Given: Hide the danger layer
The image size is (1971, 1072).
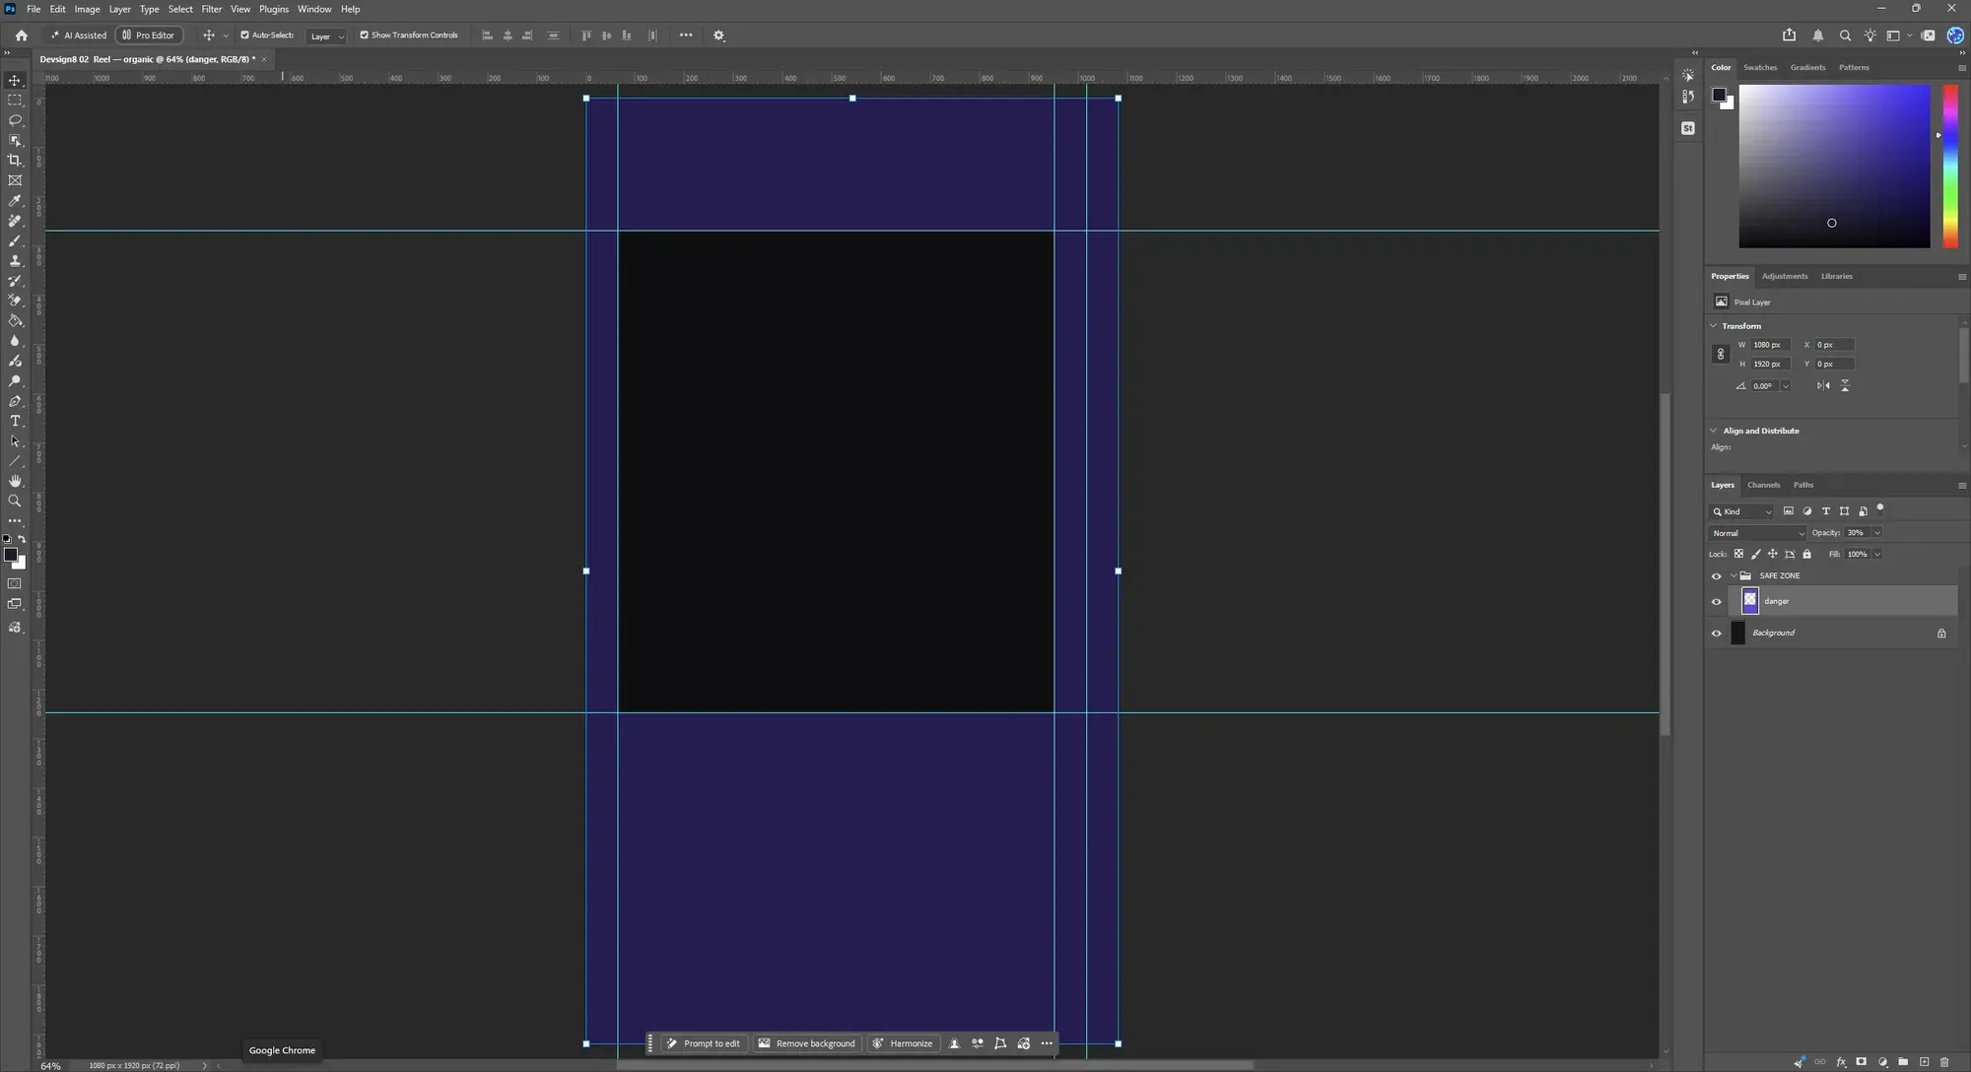Looking at the screenshot, I should (1717, 602).
